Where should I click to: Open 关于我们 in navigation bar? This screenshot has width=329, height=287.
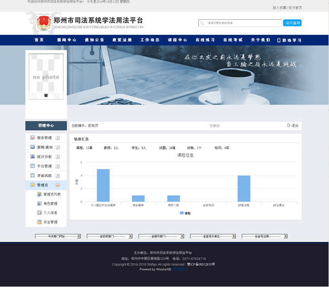(261, 40)
